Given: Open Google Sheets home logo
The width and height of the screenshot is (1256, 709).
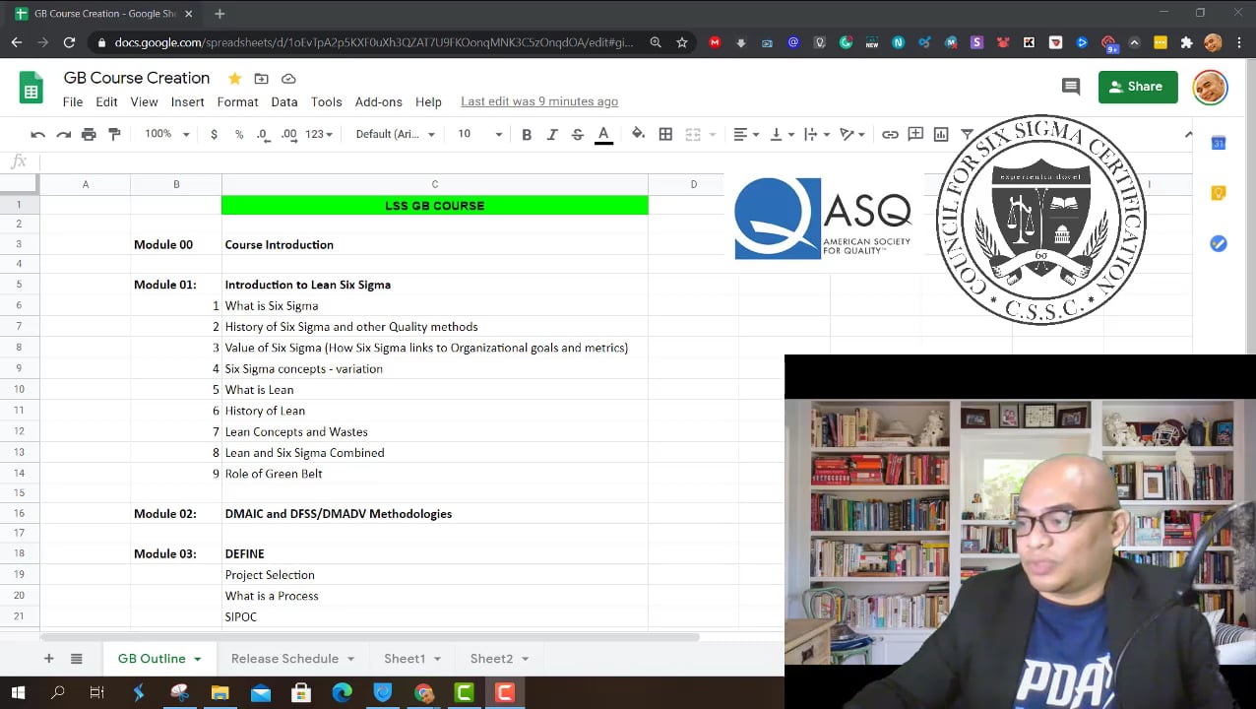Looking at the screenshot, I should pos(31,88).
